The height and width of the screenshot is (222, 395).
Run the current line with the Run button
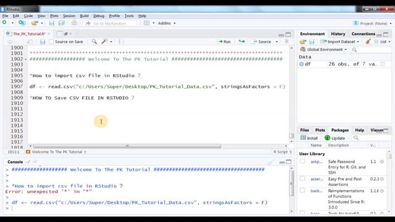[x=224, y=42]
